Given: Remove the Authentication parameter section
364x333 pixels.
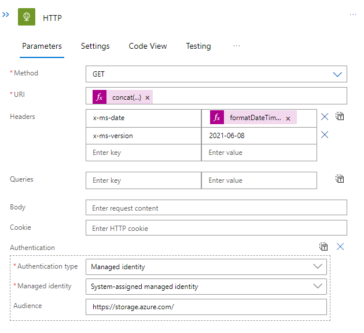Looking at the screenshot, I should tap(340, 247).
